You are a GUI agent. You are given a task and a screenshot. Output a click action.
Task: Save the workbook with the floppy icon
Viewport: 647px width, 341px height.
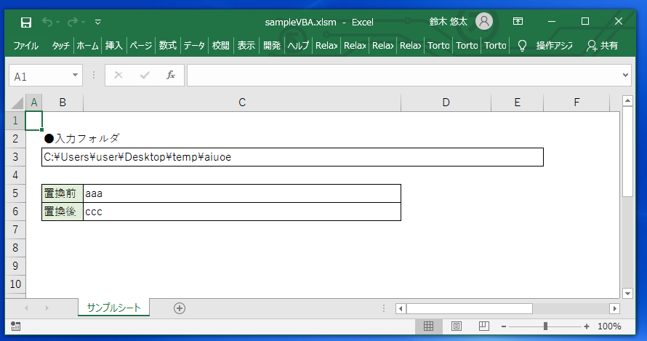click(26, 23)
